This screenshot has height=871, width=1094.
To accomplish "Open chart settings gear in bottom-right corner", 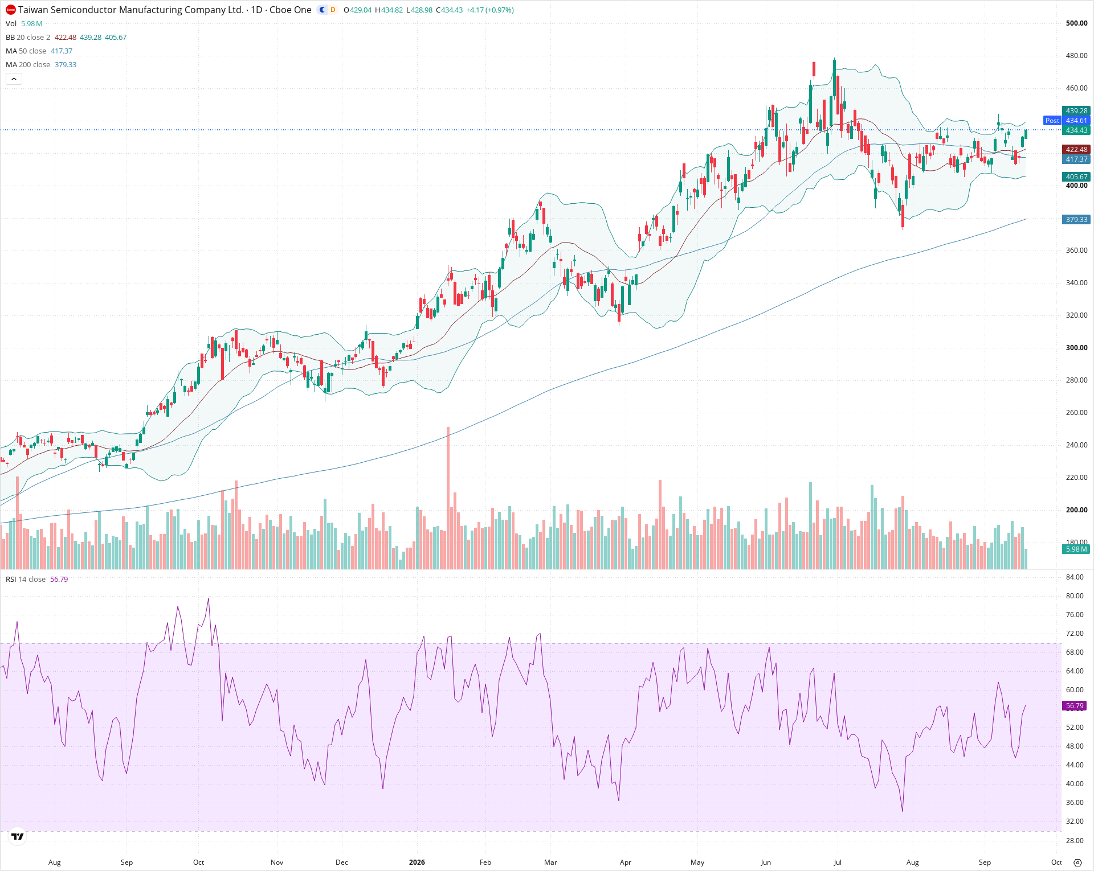I will 1077,862.
